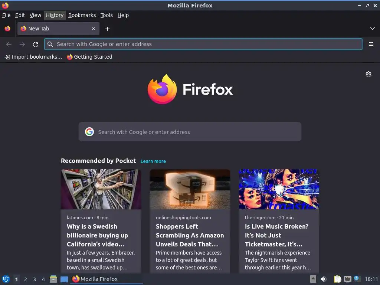This screenshot has height=285, width=380.
Task: Open the latimes.com video store thumbnail
Action: click(x=101, y=189)
